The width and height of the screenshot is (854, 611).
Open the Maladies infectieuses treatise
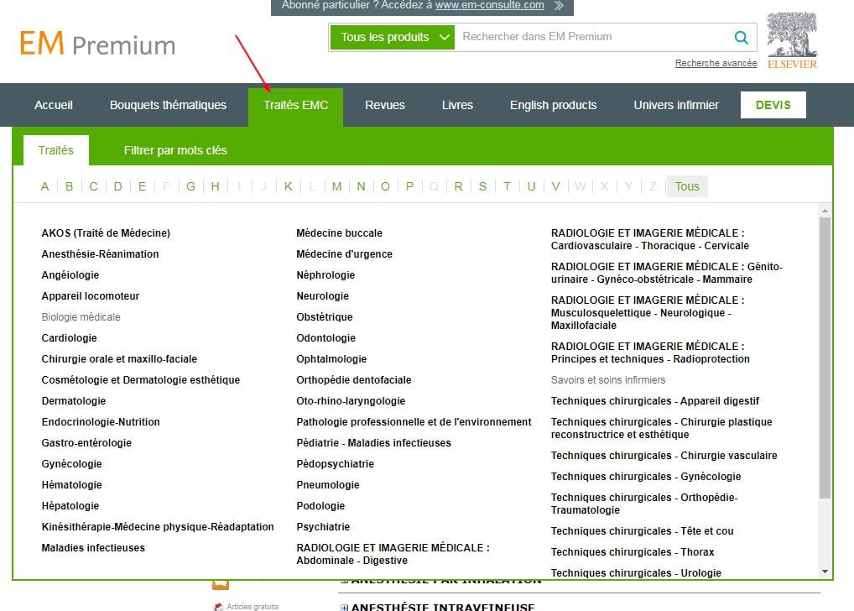pyautogui.click(x=93, y=548)
